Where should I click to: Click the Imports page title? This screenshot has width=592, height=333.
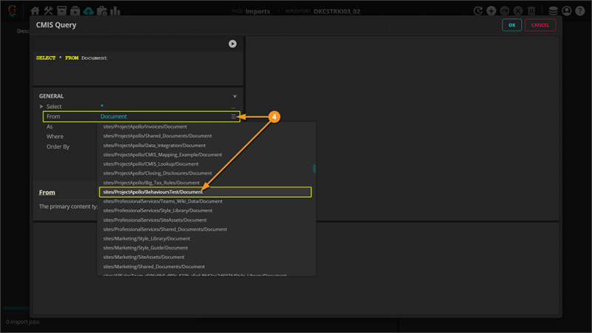point(258,11)
